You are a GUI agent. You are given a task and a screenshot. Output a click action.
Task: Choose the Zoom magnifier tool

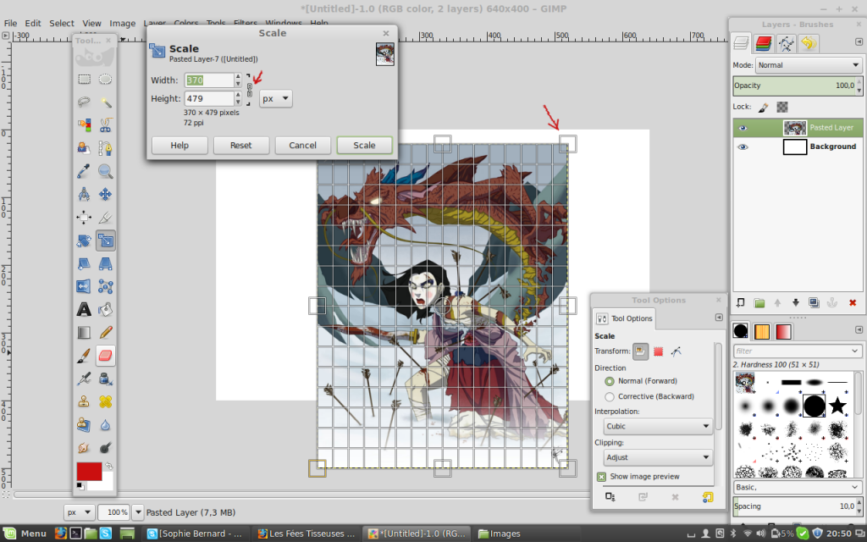point(105,171)
